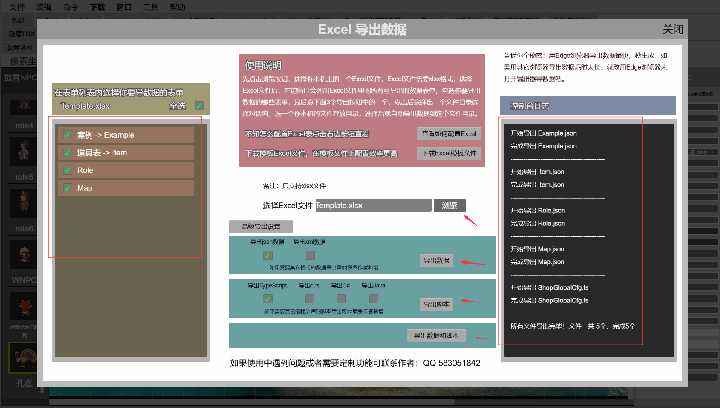Click the log line 开始导出 Role.json

(537, 210)
